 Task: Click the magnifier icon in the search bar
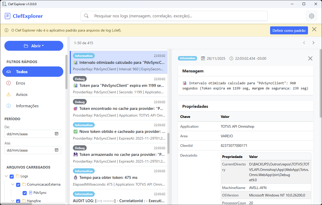[86, 16]
